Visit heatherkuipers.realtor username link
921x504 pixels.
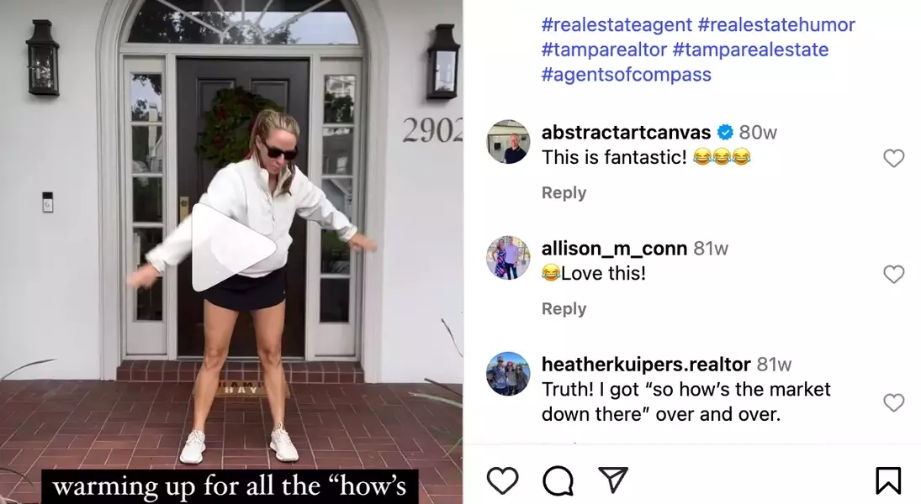pyautogui.click(x=646, y=365)
